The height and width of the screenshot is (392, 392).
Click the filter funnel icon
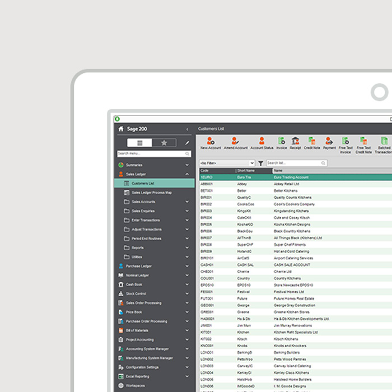click(260, 164)
